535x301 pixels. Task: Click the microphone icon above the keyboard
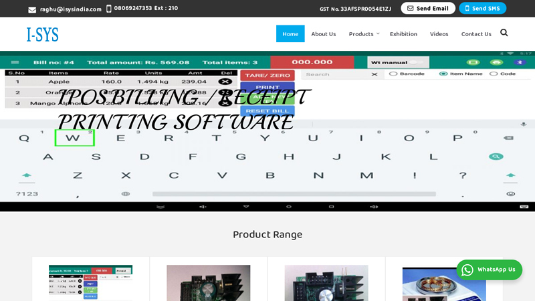click(524, 124)
